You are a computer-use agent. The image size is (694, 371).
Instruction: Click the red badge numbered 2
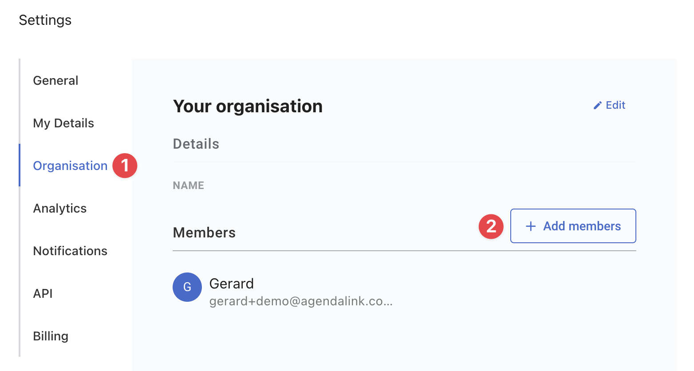point(491,226)
